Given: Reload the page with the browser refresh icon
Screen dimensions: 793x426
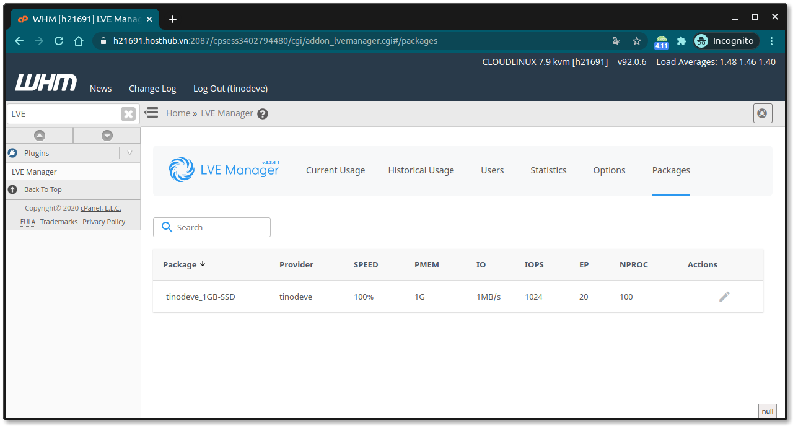Looking at the screenshot, I should (59, 41).
